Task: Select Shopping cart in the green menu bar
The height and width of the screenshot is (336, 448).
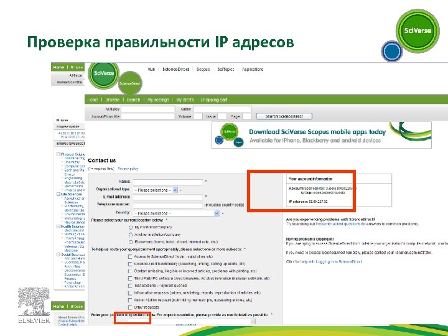Action: [213, 100]
